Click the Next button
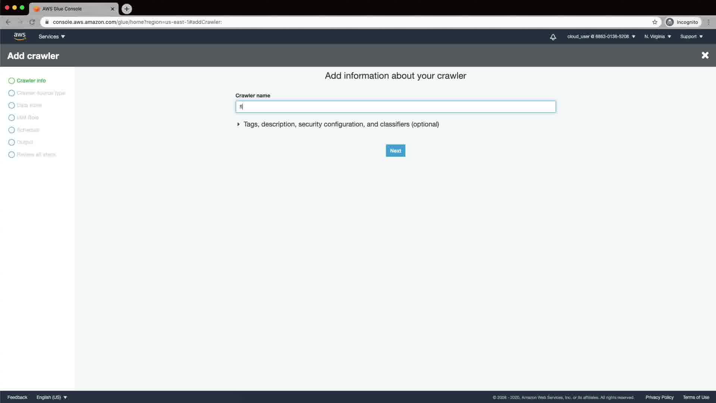Image resolution: width=716 pixels, height=403 pixels. coord(395,151)
